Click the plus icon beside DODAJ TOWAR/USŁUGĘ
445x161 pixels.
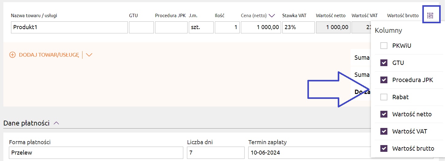(x=13, y=55)
